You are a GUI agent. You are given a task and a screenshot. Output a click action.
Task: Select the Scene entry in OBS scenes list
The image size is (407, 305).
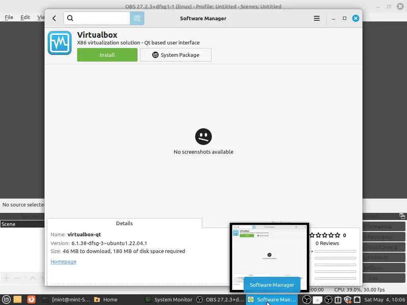tap(22, 224)
